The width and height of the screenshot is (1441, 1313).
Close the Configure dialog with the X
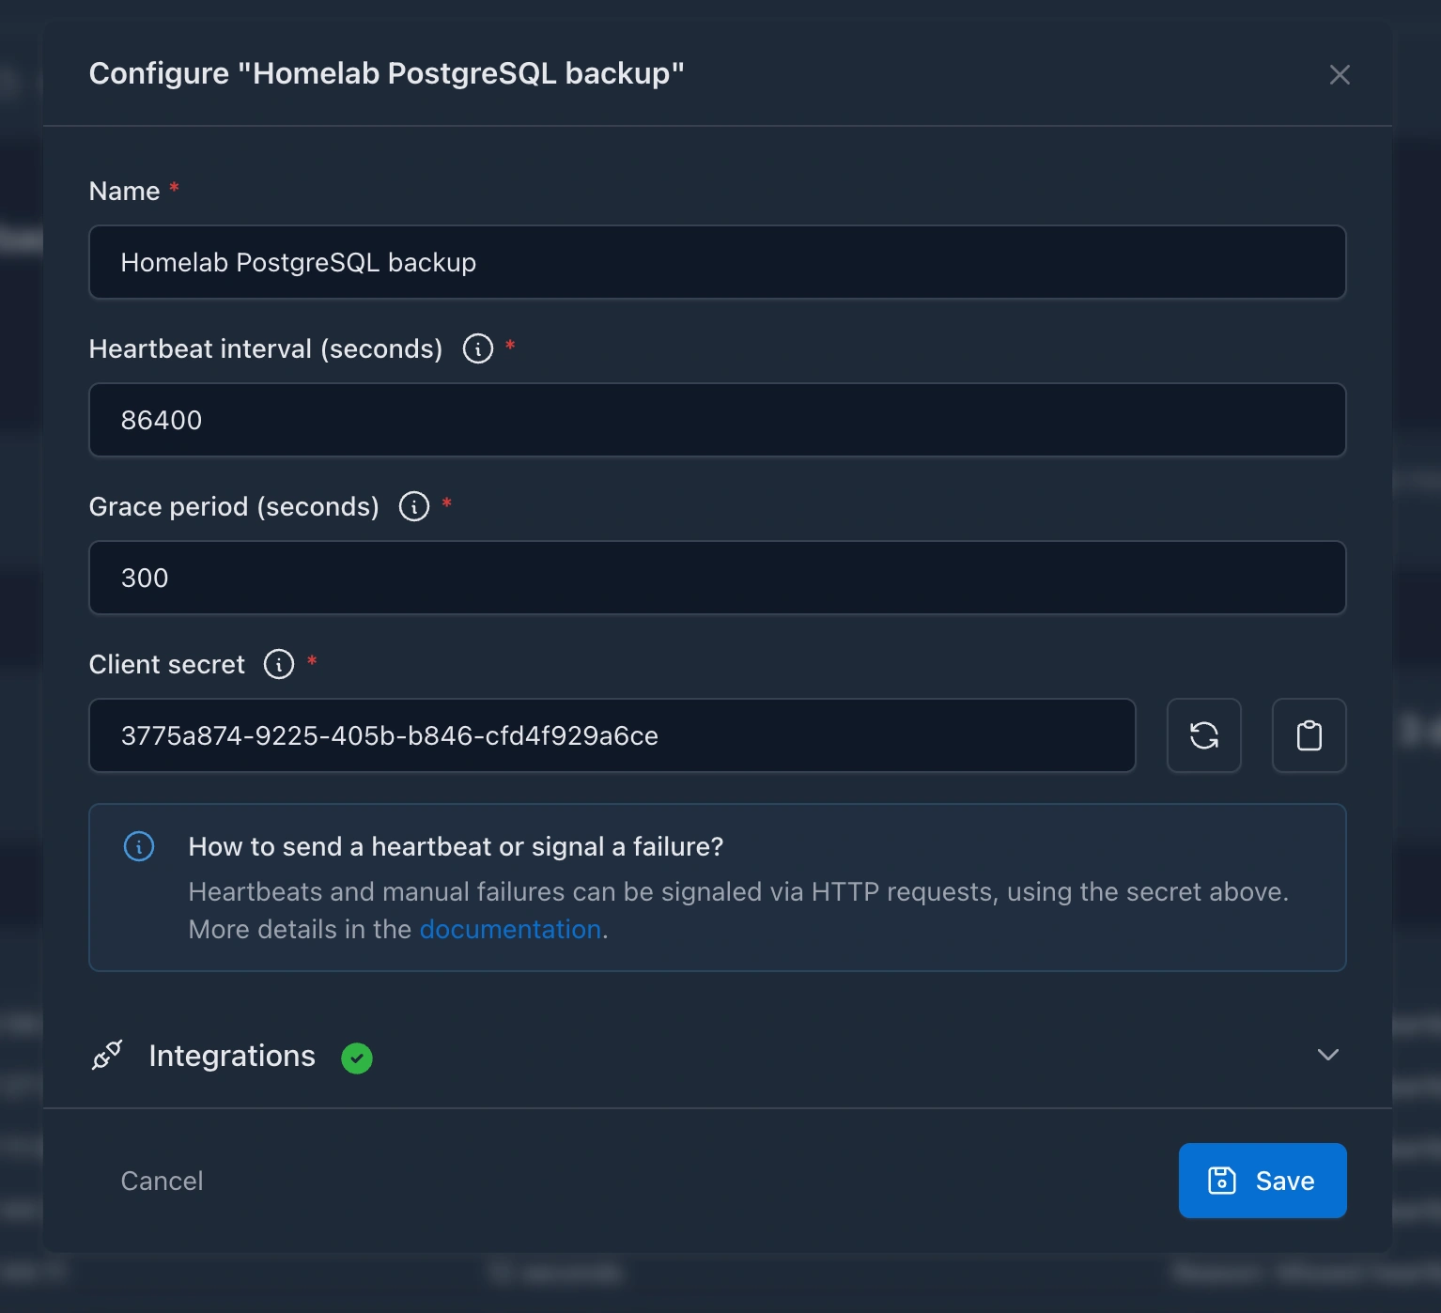tap(1340, 74)
